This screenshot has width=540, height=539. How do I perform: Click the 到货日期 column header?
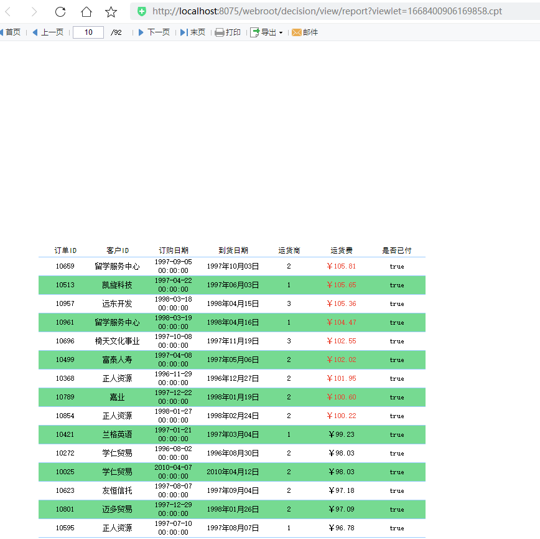[x=233, y=250]
